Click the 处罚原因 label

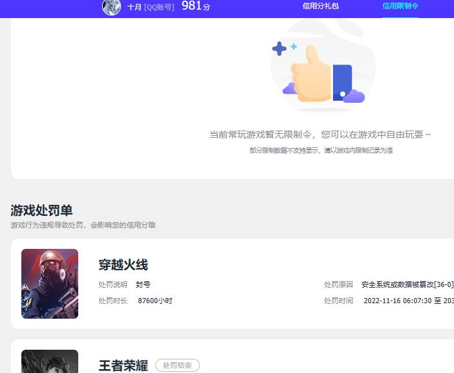(338, 284)
